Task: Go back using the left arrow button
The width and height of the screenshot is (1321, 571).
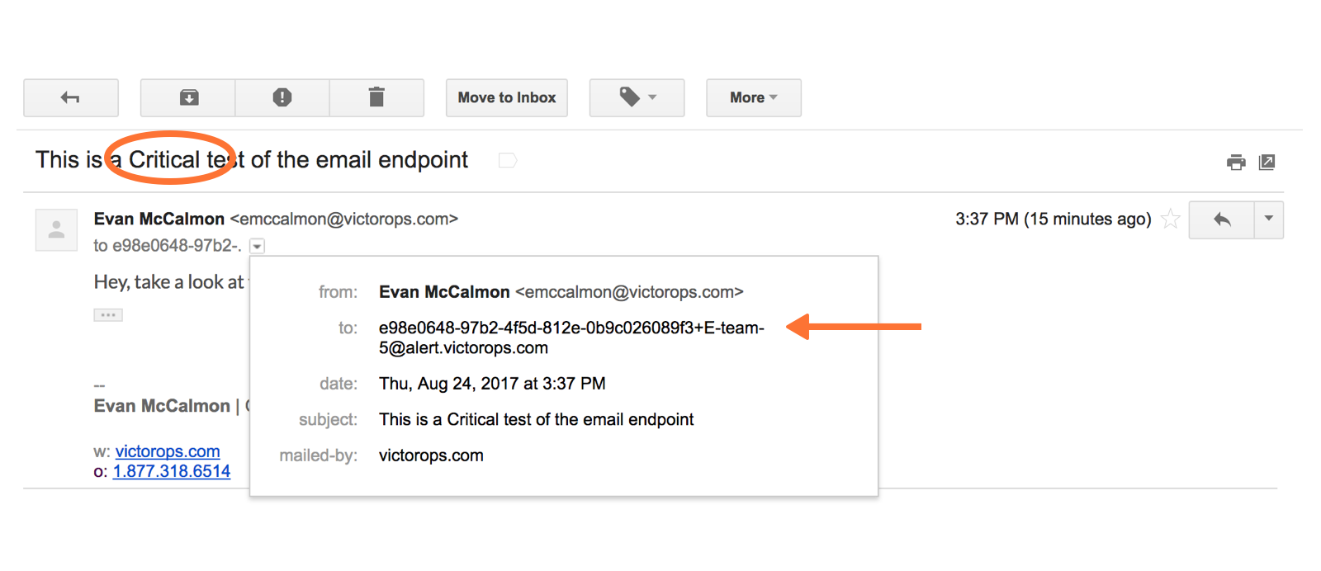Action: (71, 97)
